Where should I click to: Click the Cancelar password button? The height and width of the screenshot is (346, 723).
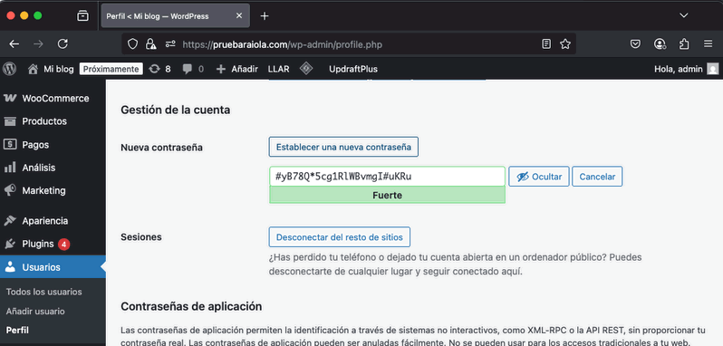(597, 177)
